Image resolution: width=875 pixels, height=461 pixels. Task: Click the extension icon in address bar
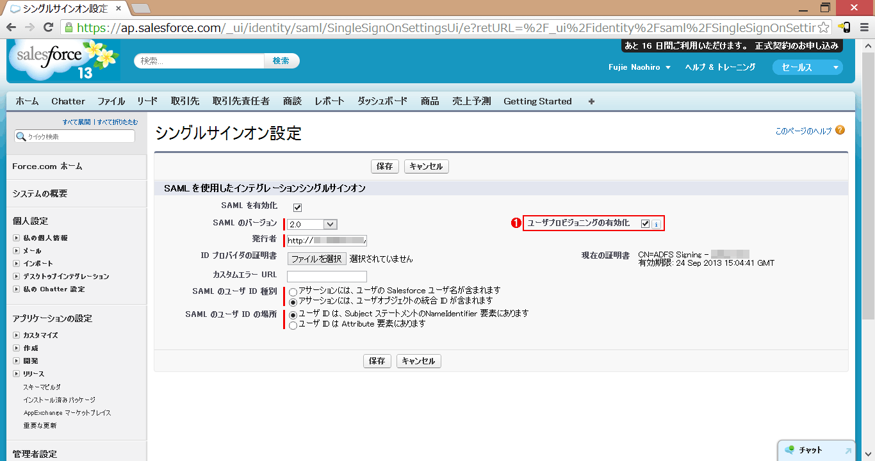coord(845,28)
